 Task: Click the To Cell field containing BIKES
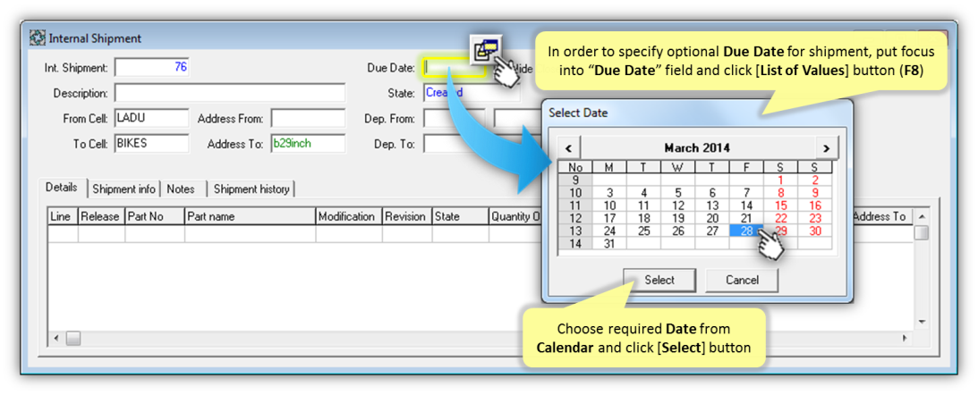point(151,143)
